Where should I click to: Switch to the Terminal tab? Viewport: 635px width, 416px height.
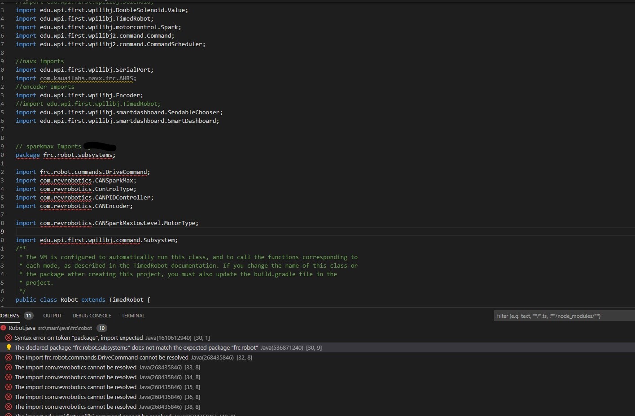133,316
